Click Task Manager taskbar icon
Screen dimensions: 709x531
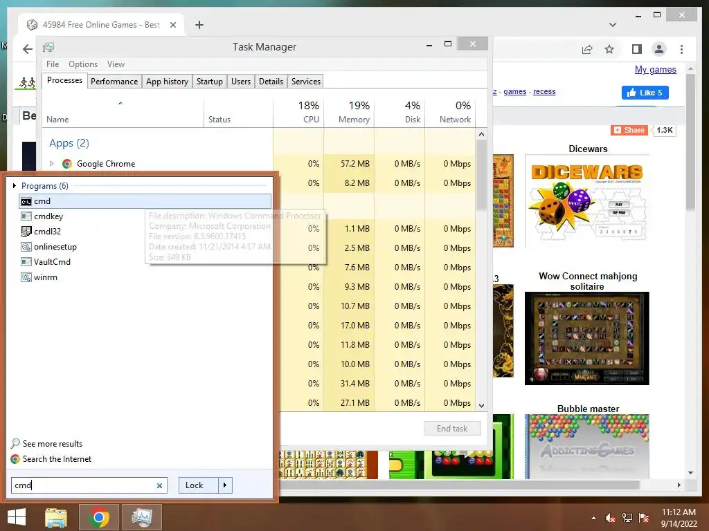coord(142,517)
